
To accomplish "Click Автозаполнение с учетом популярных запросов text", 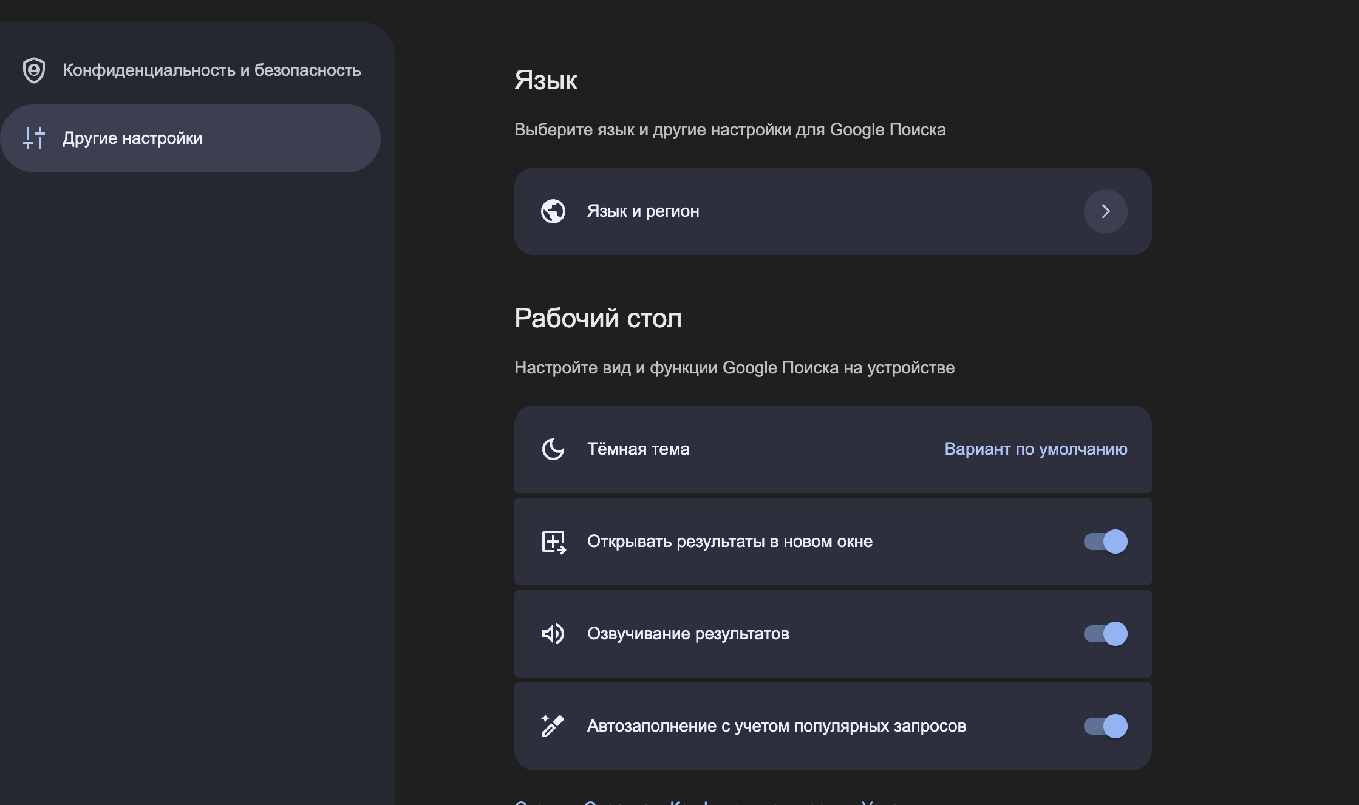I will [x=776, y=726].
